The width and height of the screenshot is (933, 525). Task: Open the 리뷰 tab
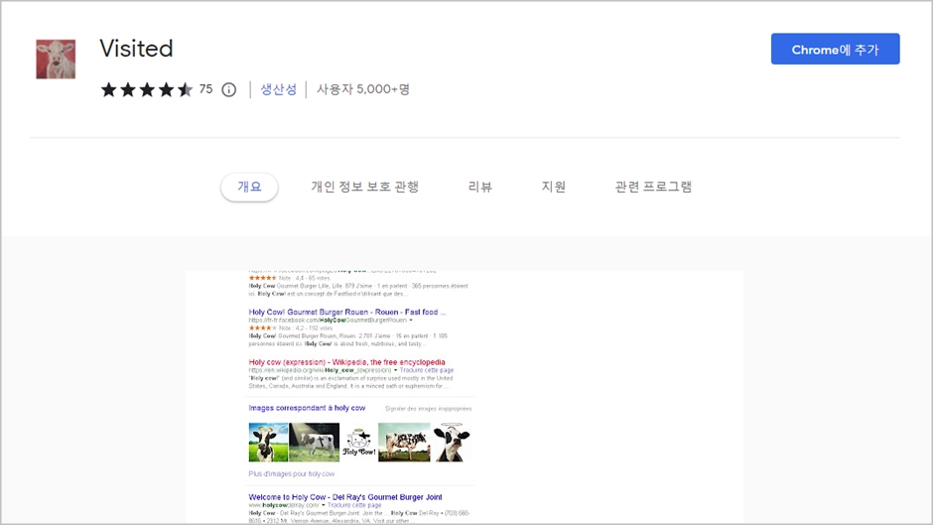(x=479, y=187)
